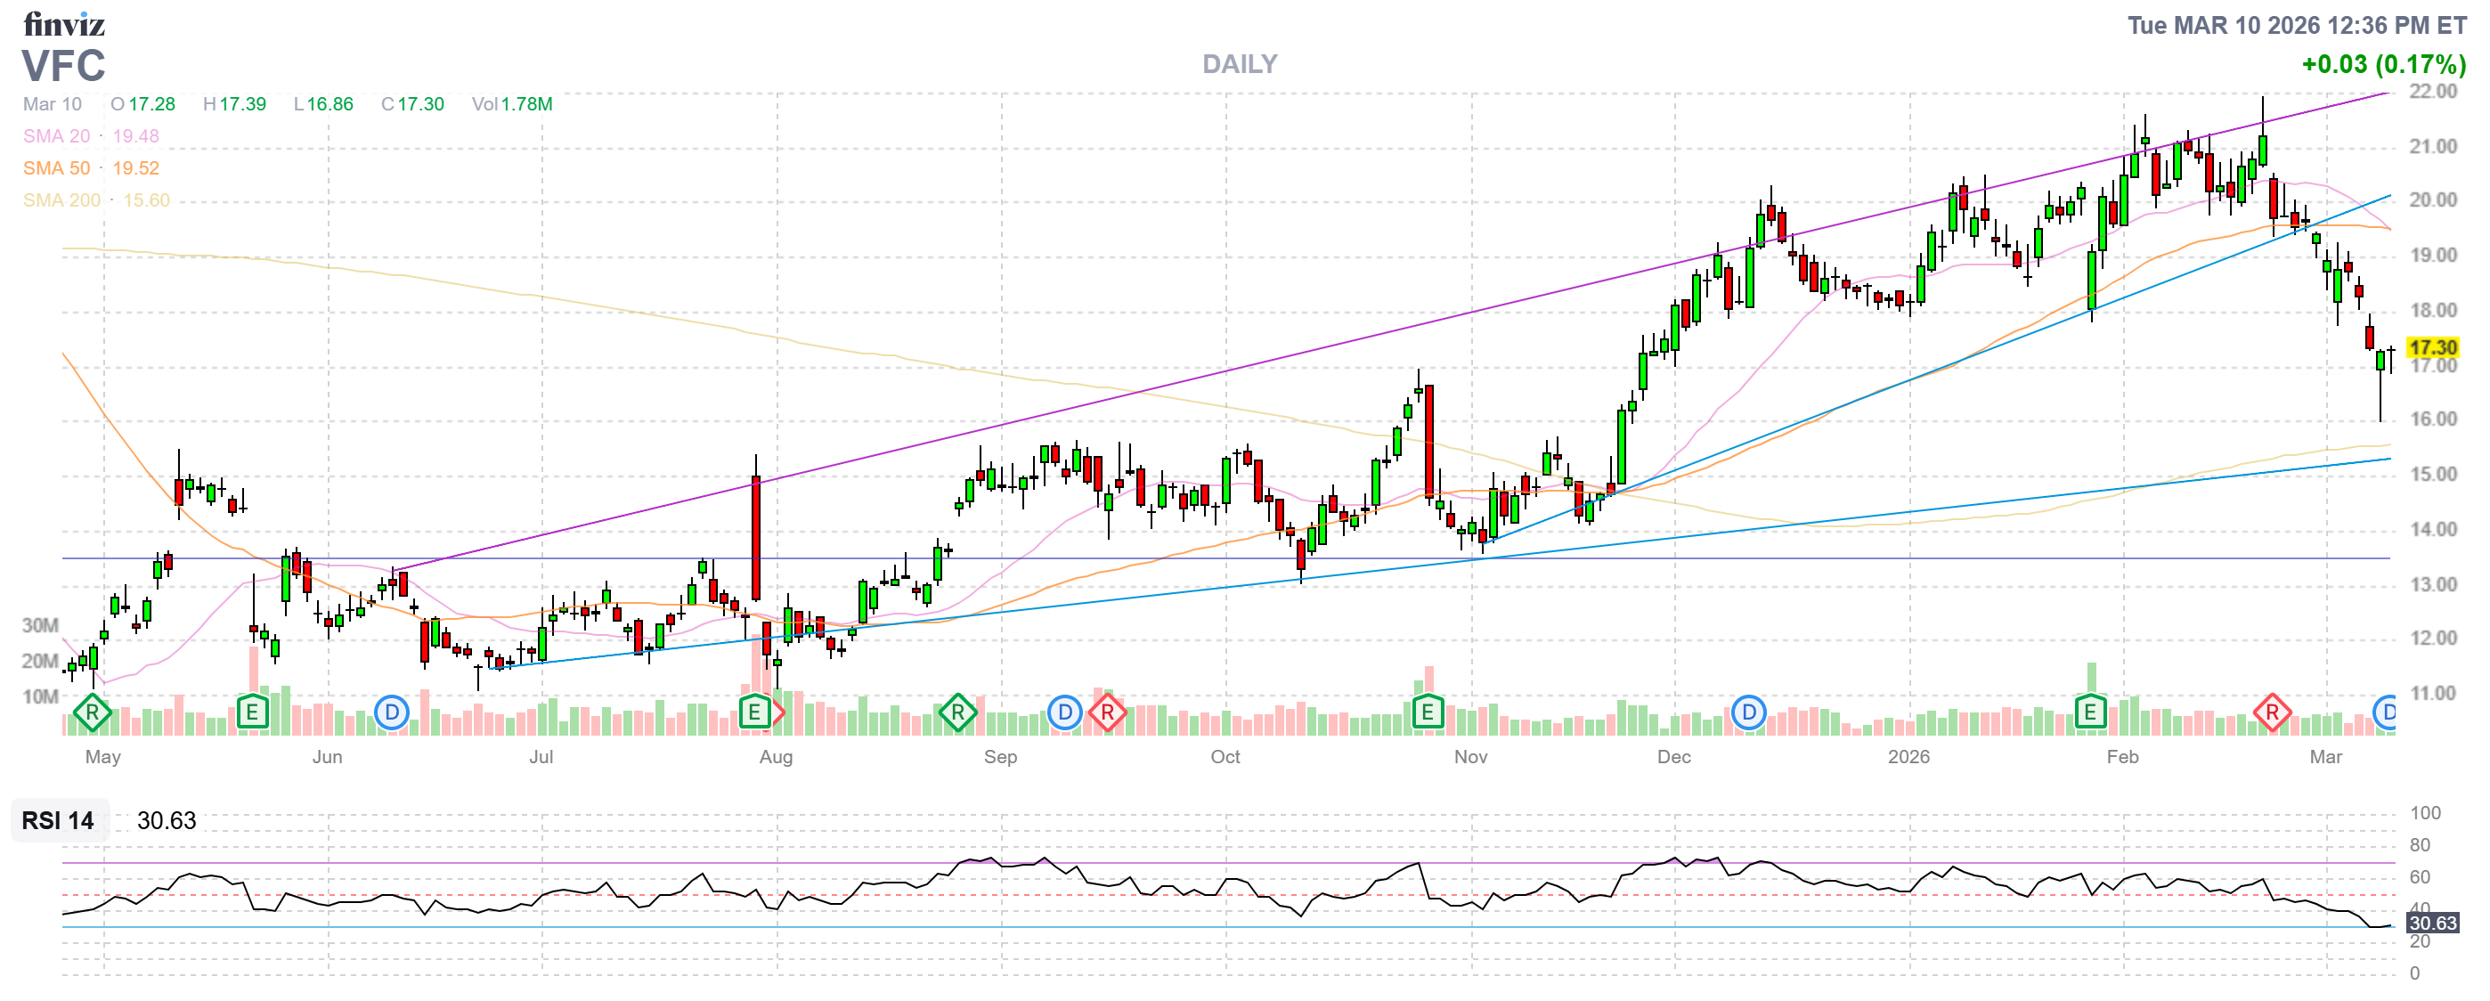This screenshot has width=2490, height=1001.
Task: Select the SMA 50 indicator label
Action: [x=56, y=168]
